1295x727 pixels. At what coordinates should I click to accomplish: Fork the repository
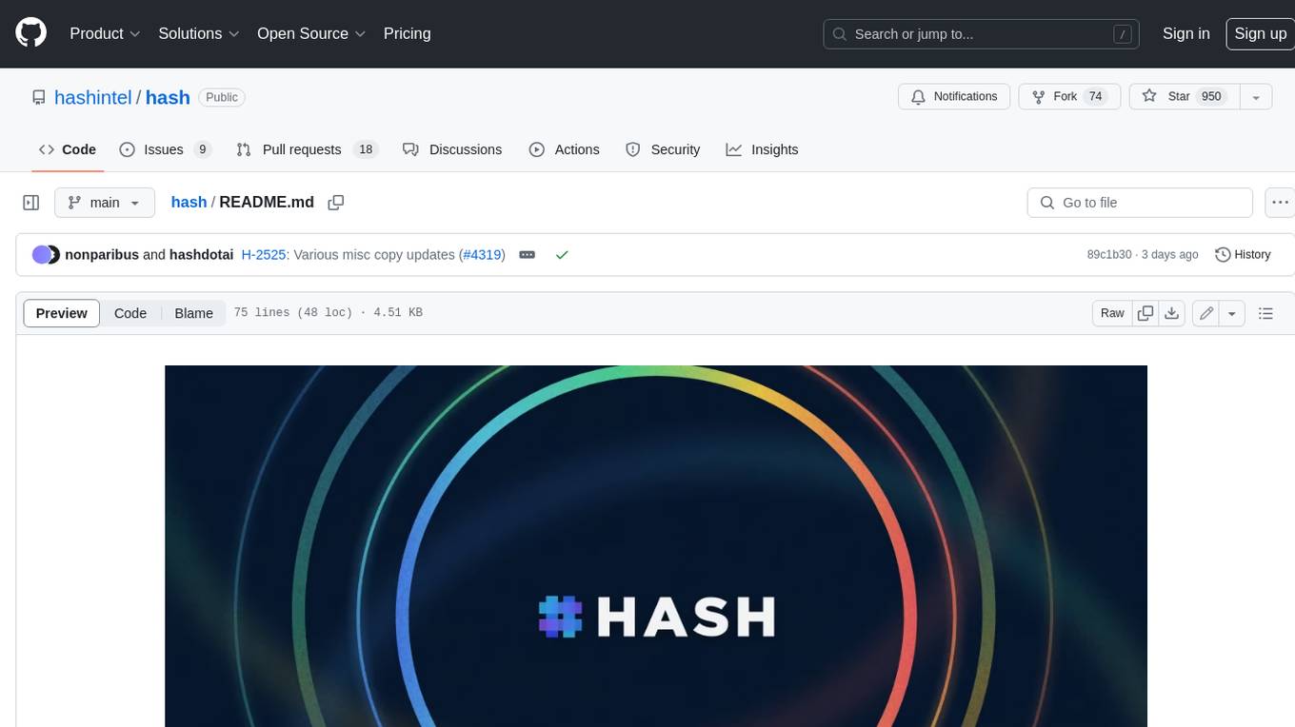pyautogui.click(x=1070, y=97)
